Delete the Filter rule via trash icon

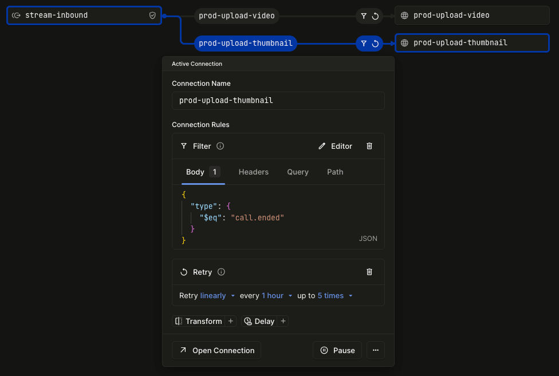(369, 146)
